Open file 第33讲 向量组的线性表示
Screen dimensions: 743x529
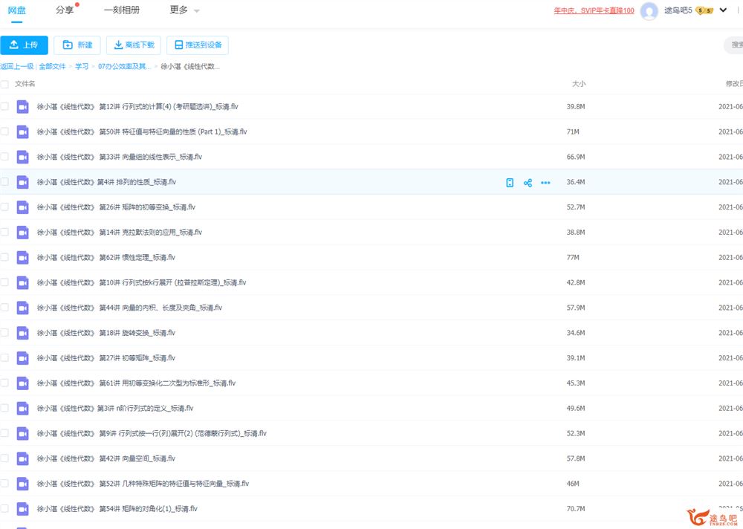point(120,157)
